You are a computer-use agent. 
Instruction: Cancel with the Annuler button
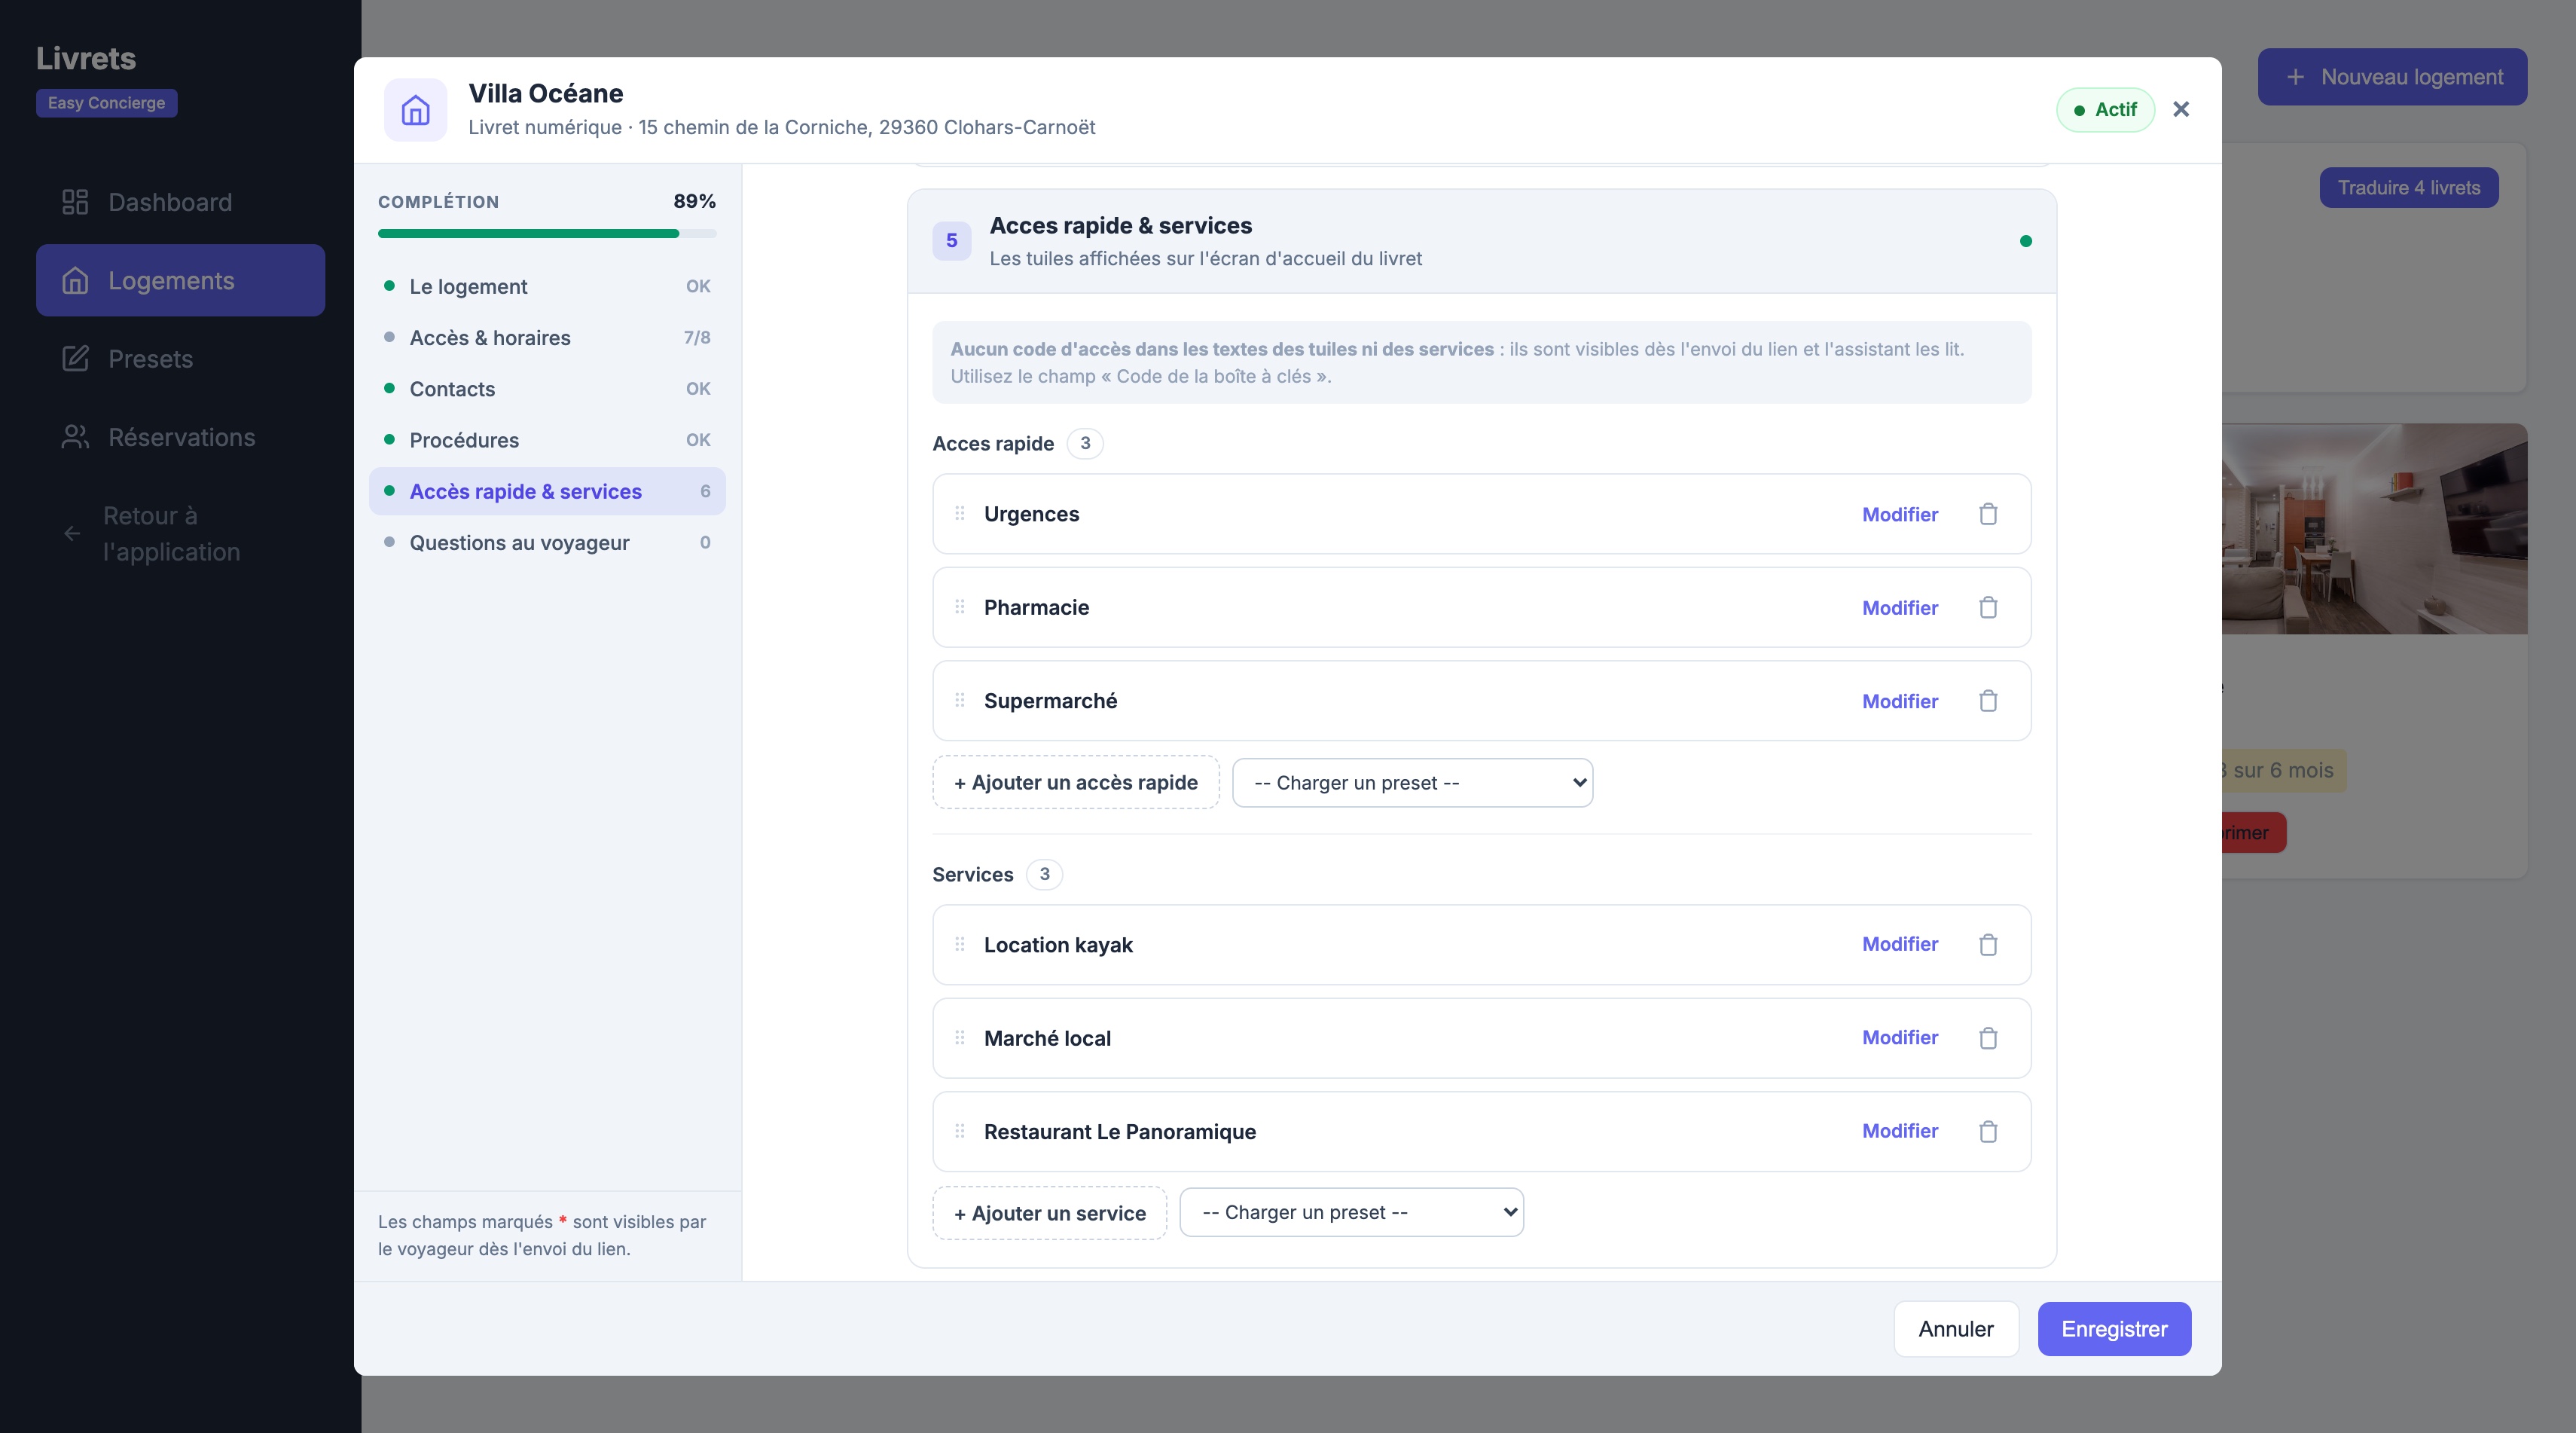point(1955,1329)
